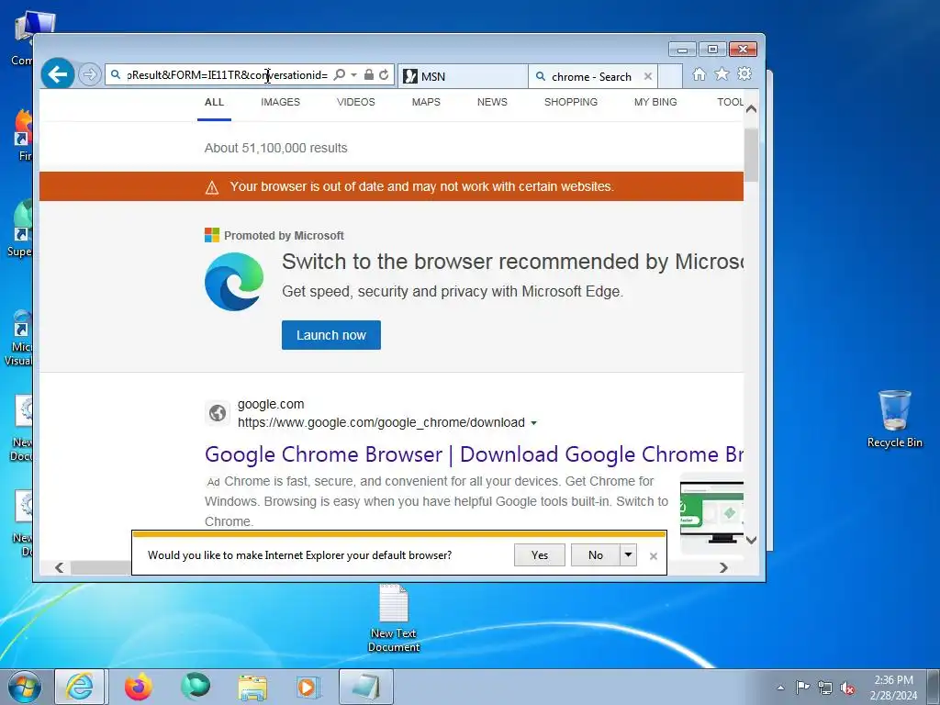Click the horizontal scrollbar left arrow
This screenshot has height=705, width=940.
pyautogui.click(x=59, y=567)
